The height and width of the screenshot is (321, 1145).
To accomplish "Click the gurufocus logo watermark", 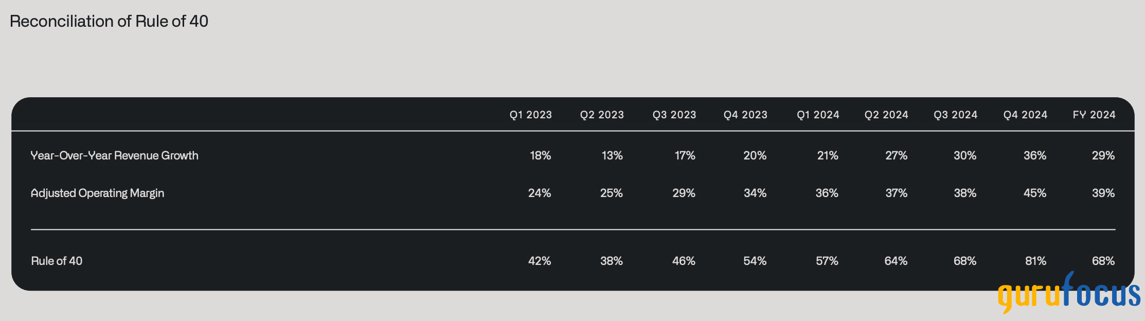I will (1069, 293).
